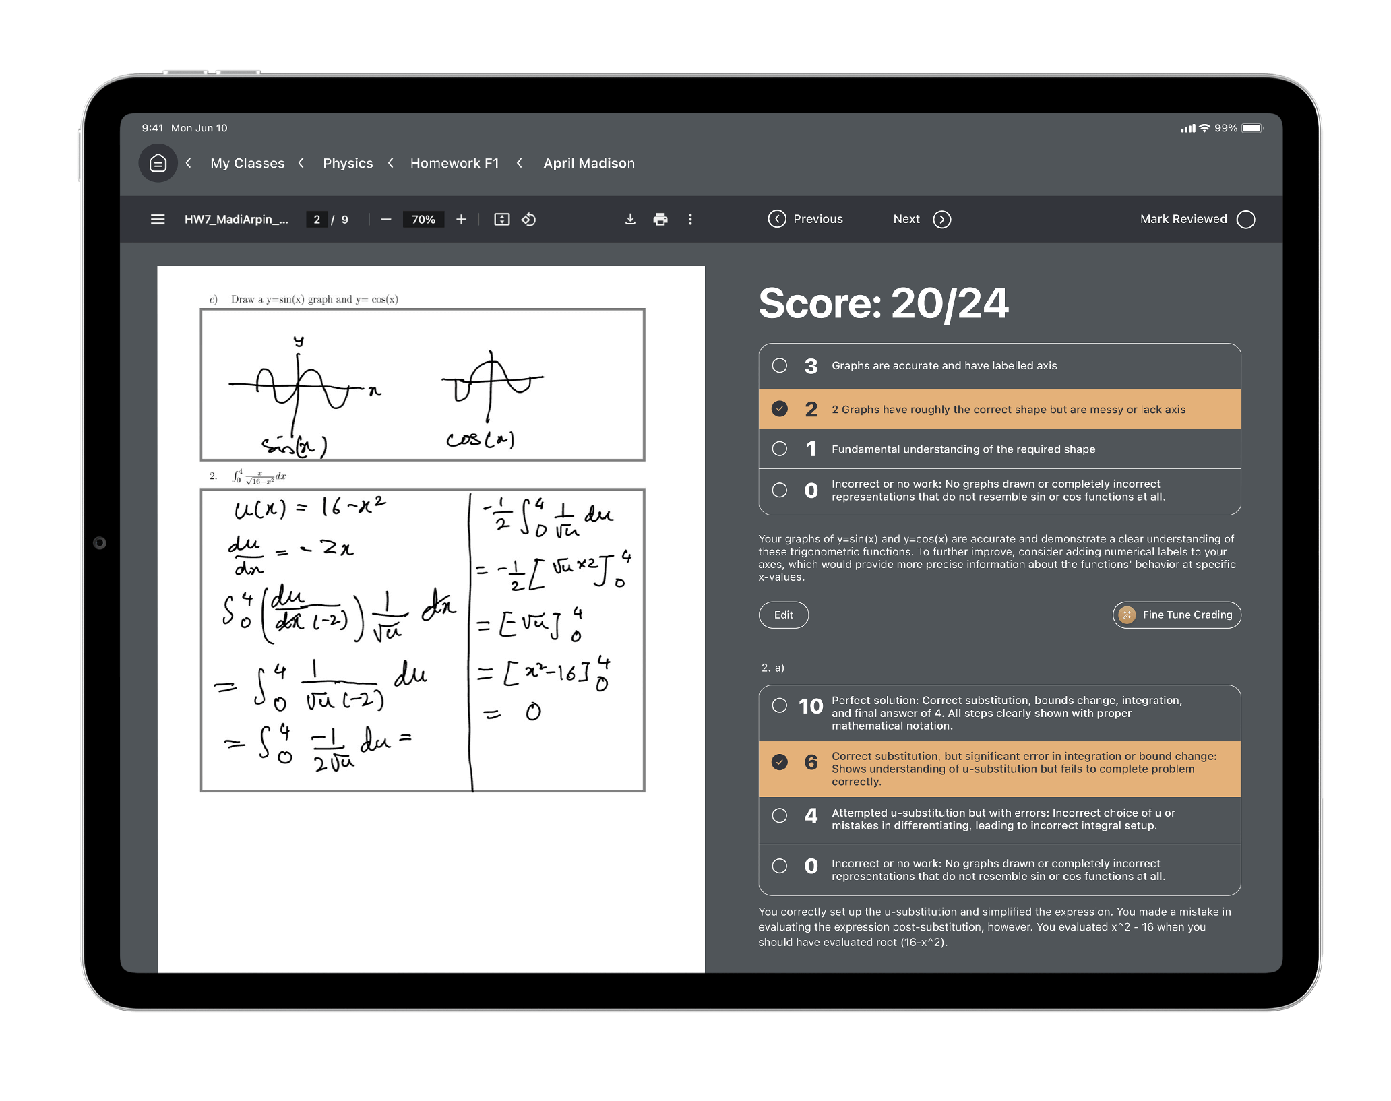This screenshot has width=1391, height=1101.
Task: Click the fit-to-page icon
Action: click(x=501, y=219)
